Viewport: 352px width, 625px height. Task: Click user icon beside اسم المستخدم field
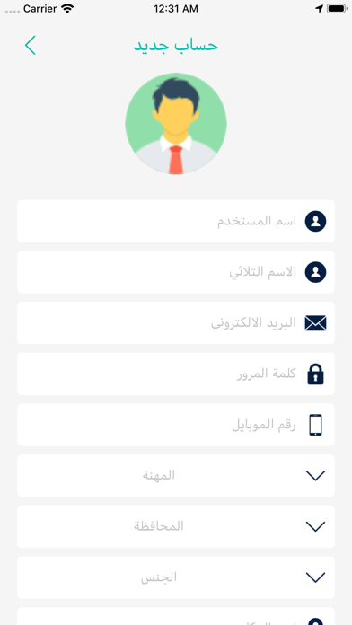[315, 221]
